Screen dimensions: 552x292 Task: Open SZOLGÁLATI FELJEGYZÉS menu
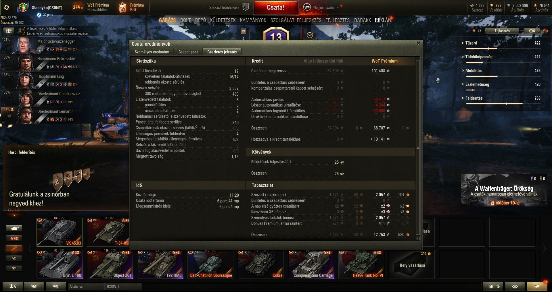[x=296, y=20]
